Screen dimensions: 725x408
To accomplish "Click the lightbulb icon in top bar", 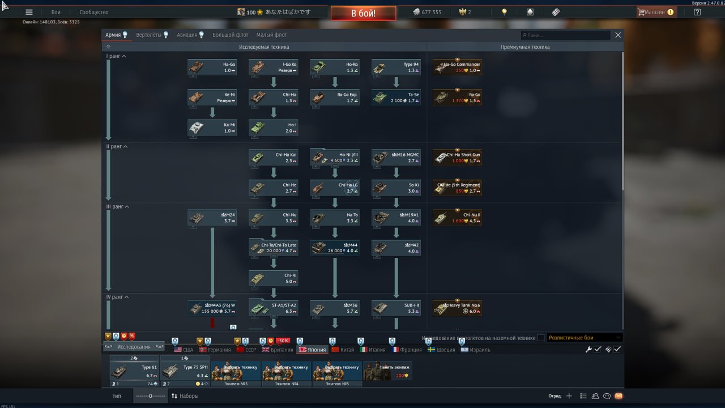I will (504, 12).
